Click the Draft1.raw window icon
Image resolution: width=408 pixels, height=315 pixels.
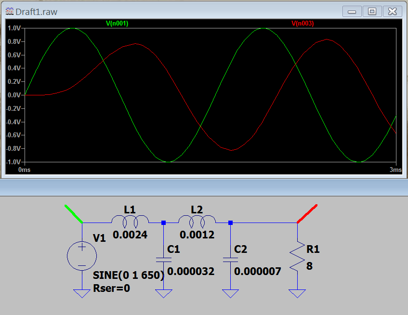[10, 12]
